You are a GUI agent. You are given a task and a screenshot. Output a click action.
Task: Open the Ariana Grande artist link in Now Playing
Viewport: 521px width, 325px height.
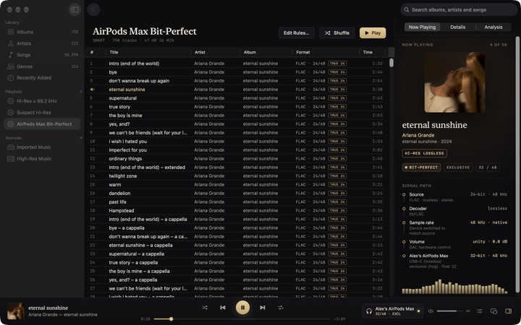(418, 135)
